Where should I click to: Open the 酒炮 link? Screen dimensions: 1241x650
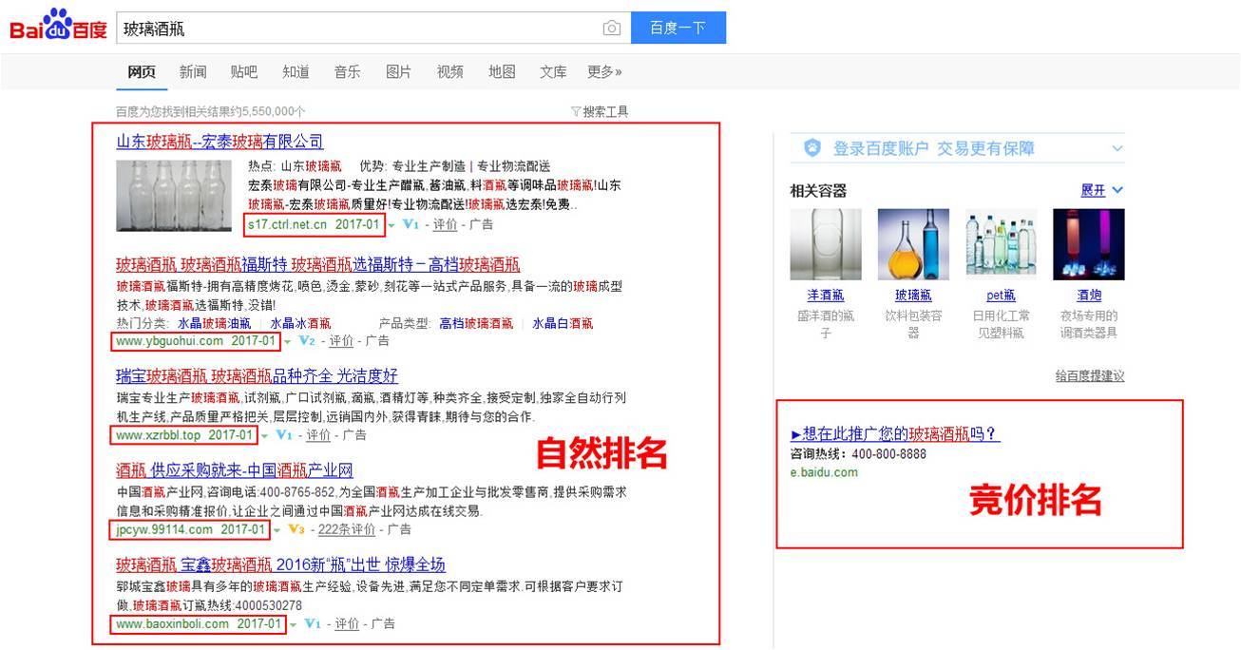click(1089, 296)
